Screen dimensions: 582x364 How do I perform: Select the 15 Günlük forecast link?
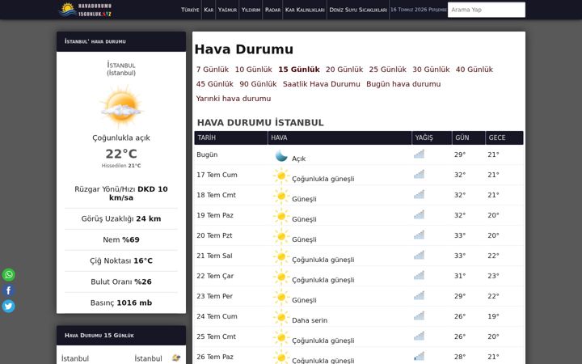click(299, 70)
